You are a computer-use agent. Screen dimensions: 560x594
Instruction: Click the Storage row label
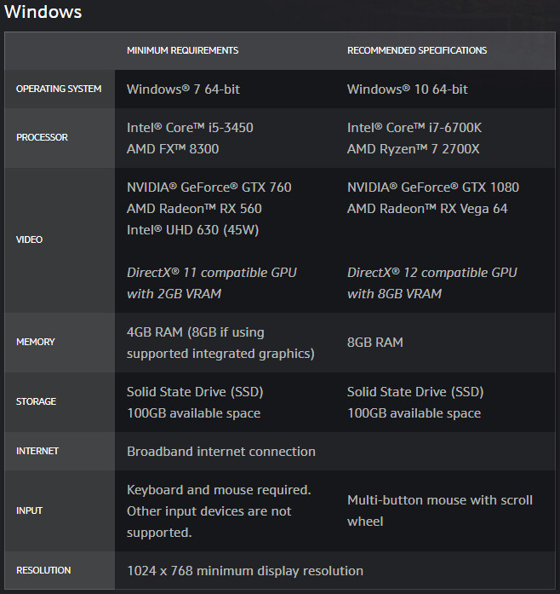pos(36,401)
